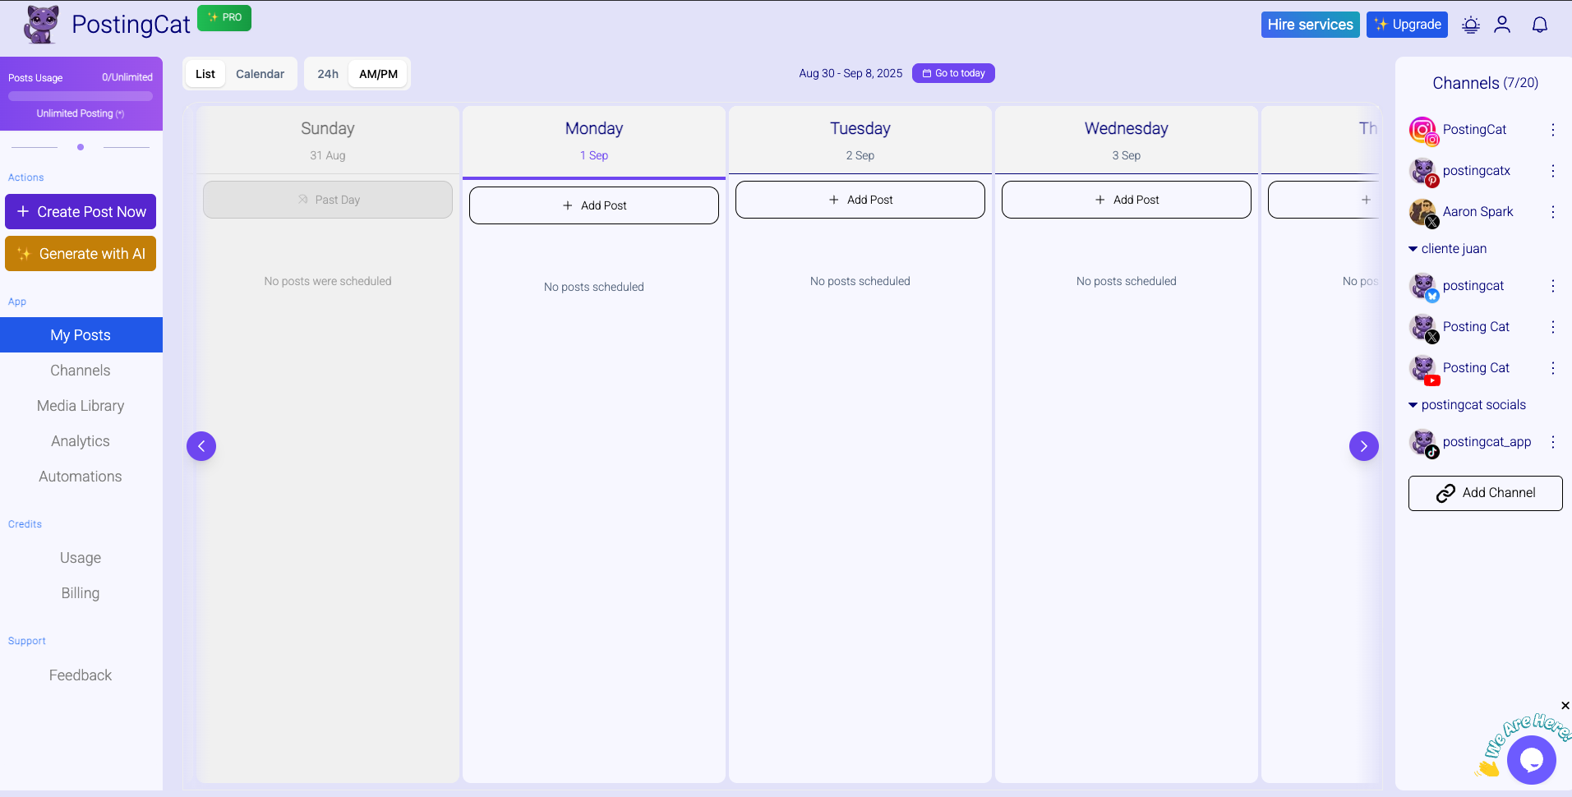Add post on Tuesday 2 Sep

860,200
